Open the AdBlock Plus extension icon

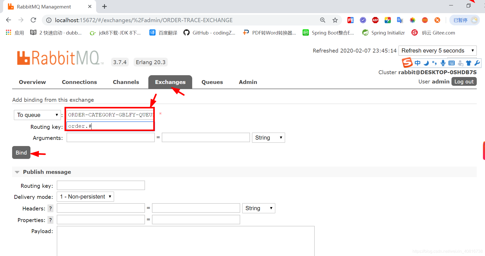(375, 20)
